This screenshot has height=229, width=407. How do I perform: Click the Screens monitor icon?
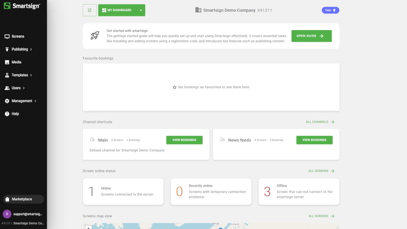[7, 37]
